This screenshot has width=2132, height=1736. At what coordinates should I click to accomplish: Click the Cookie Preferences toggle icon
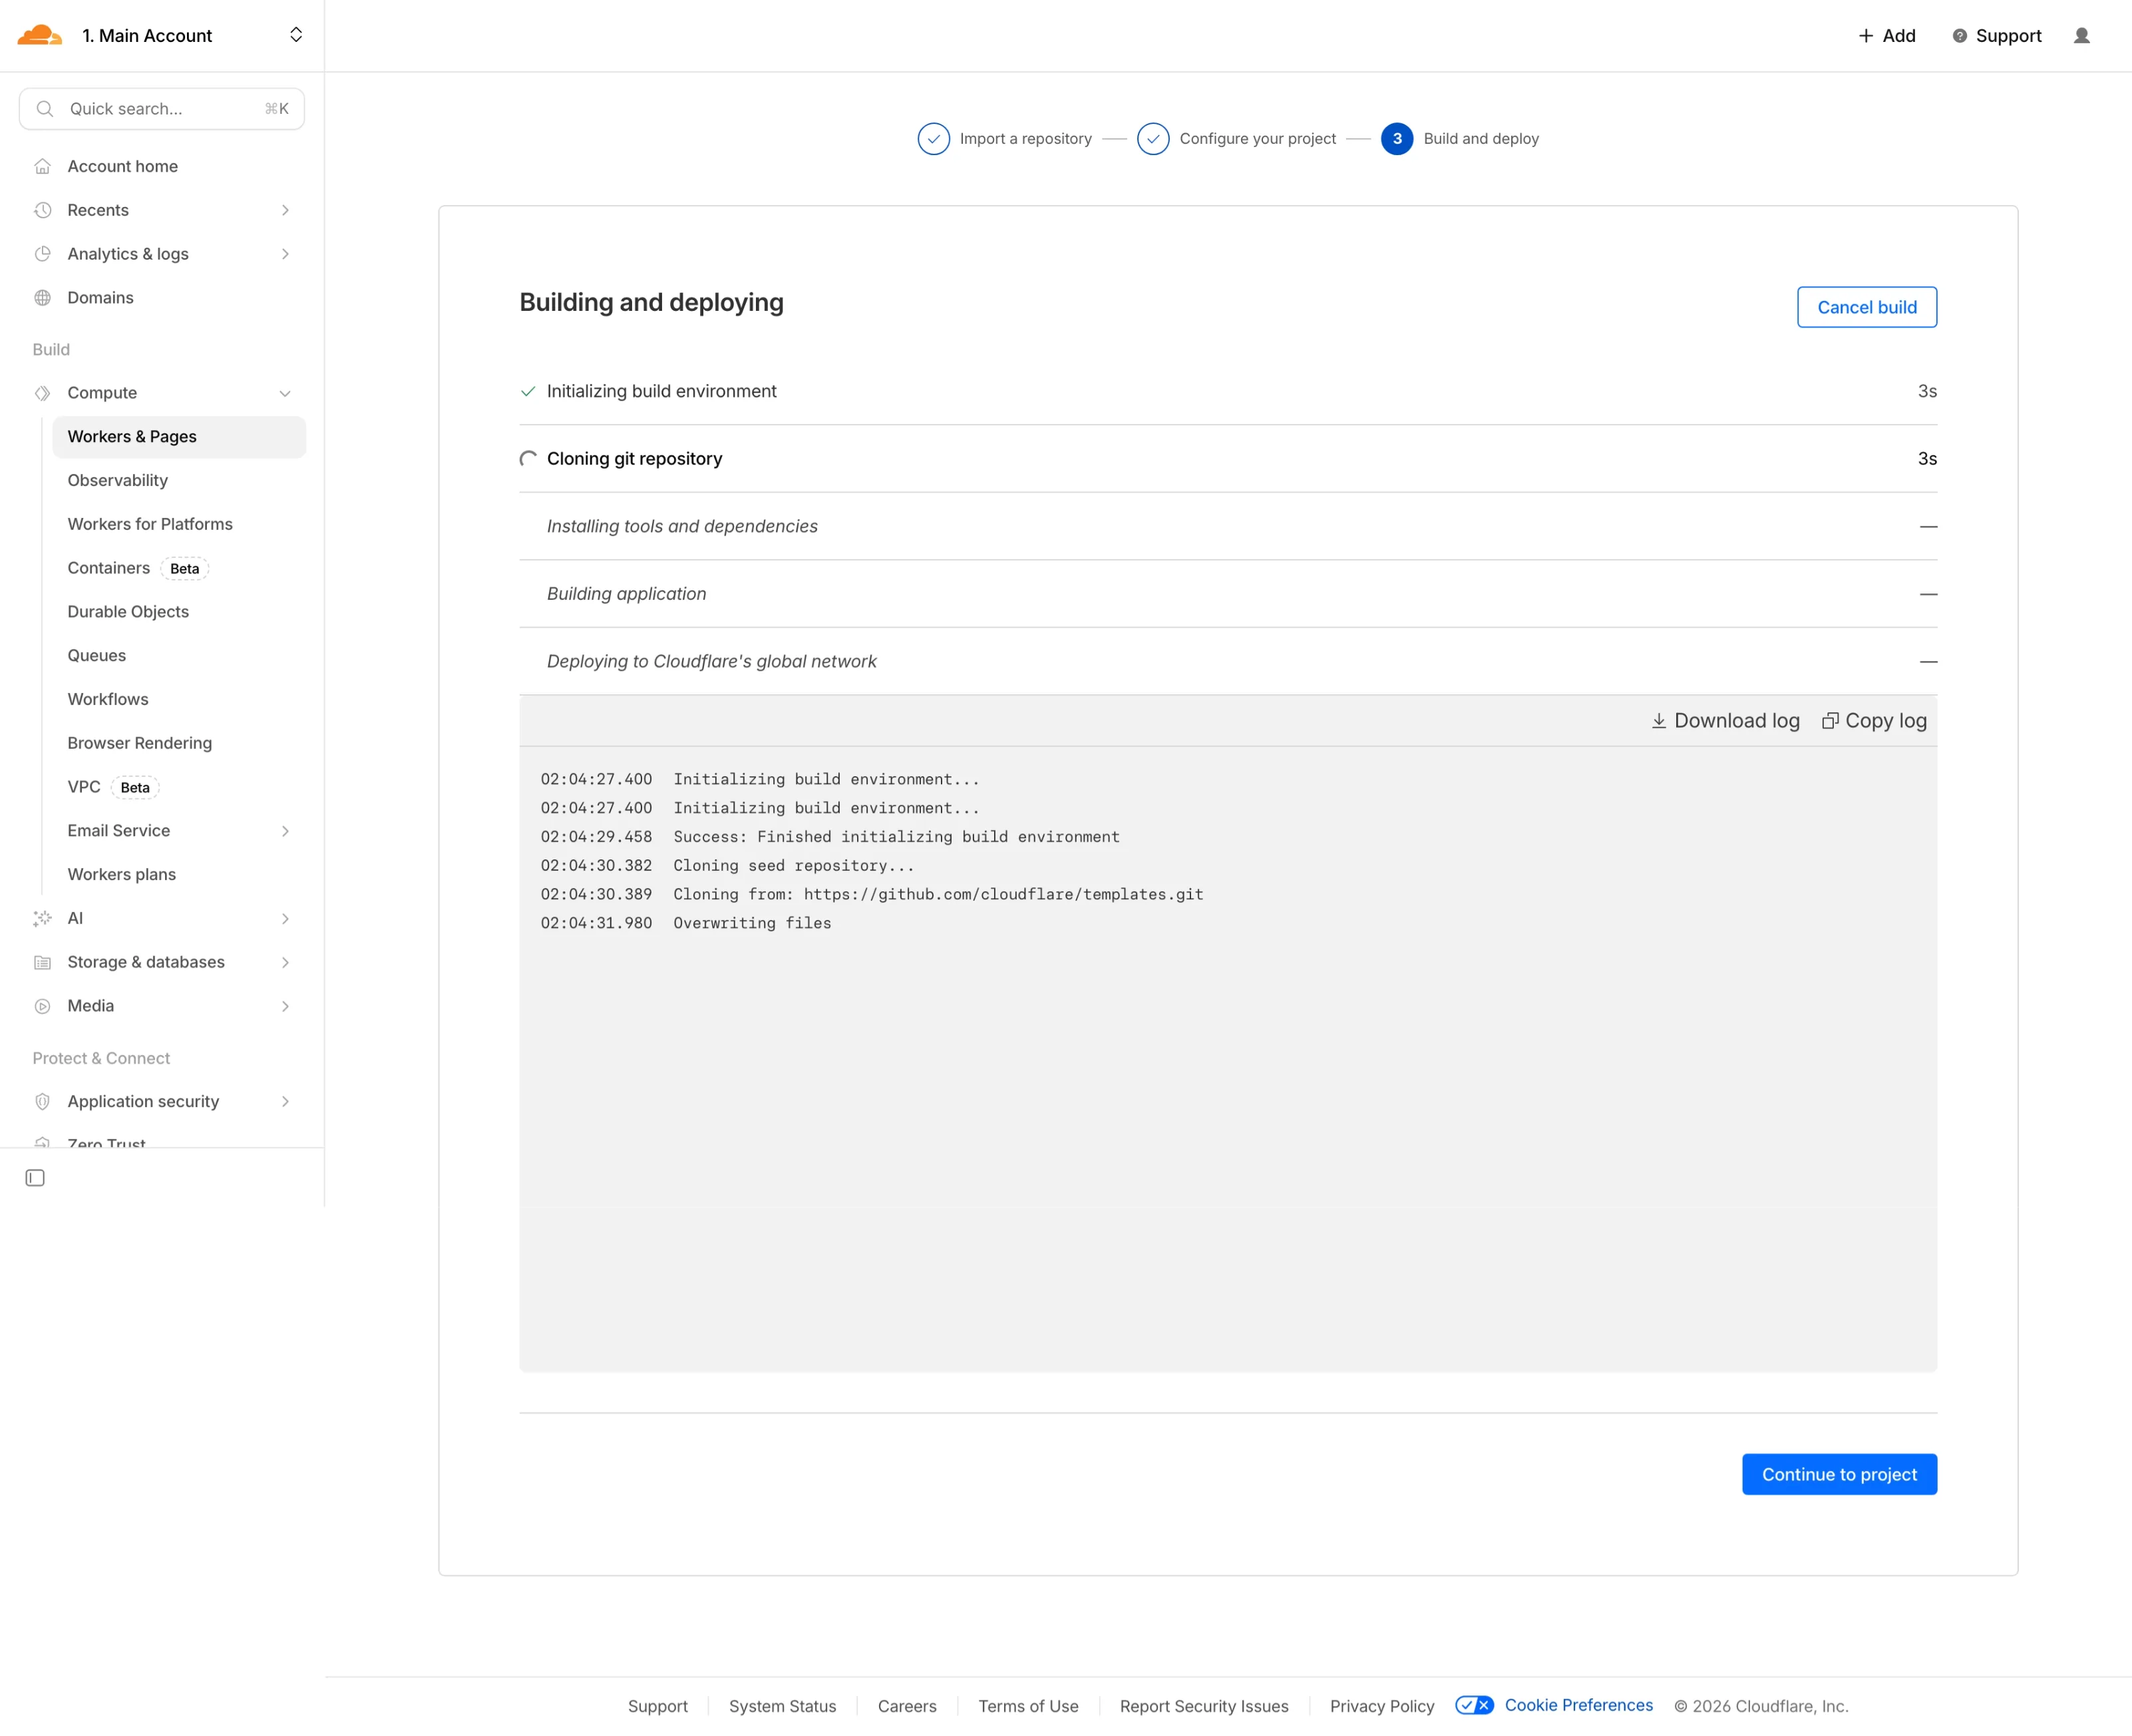[x=1475, y=1705]
